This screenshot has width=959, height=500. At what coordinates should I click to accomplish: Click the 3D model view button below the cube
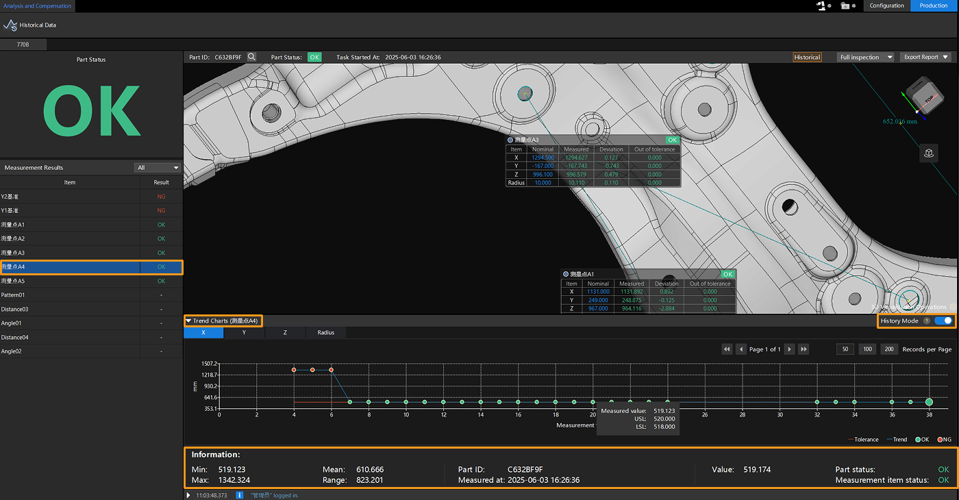pyautogui.click(x=928, y=153)
